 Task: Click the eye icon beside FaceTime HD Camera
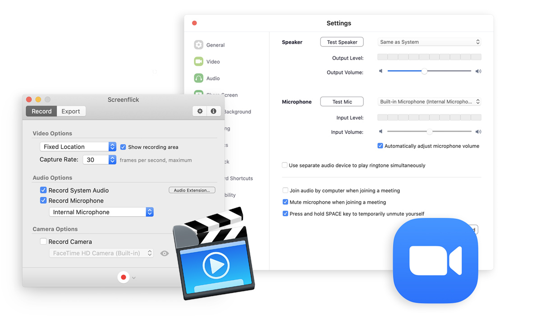[165, 254]
